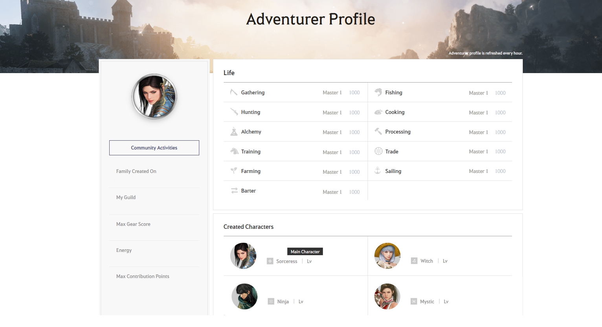602x327 pixels.
Task: Click the Sorceress class icon
Action: click(x=270, y=261)
